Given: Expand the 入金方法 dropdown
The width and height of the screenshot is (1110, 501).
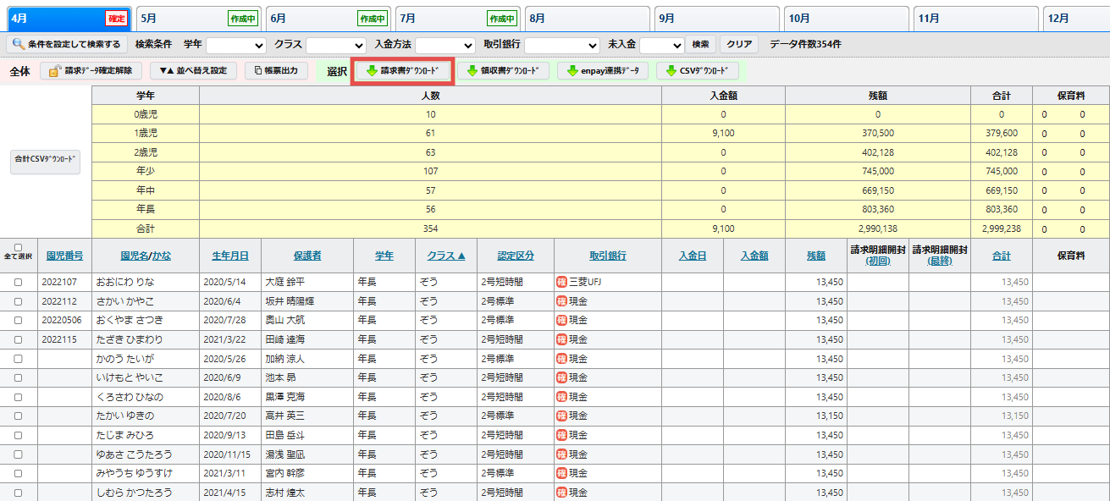Looking at the screenshot, I should (x=445, y=45).
